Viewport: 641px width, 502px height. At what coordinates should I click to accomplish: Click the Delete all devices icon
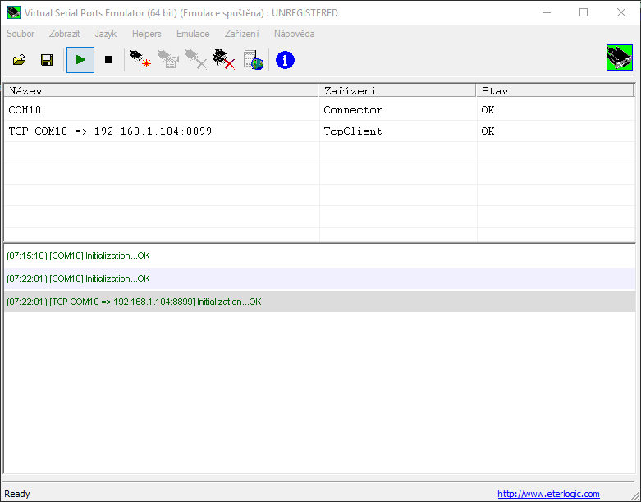pyautogui.click(x=224, y=60)
